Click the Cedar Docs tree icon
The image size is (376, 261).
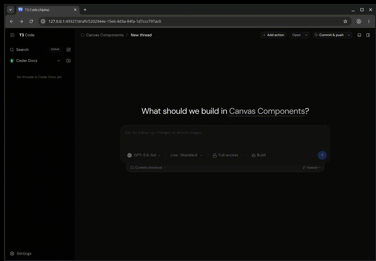pos(12,61)
